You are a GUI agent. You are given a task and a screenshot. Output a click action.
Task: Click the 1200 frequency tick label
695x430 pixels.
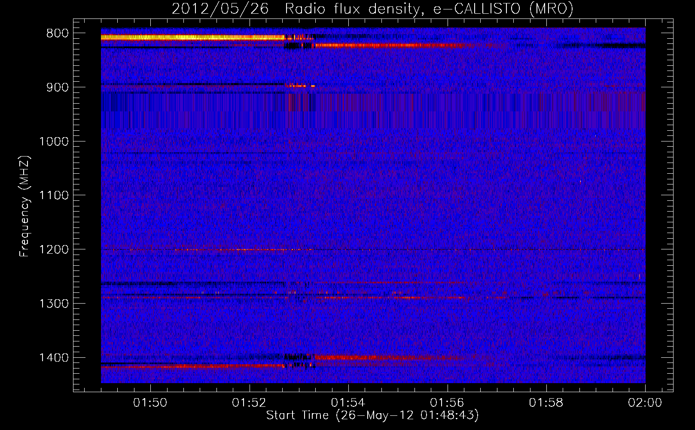click(54, 250)
